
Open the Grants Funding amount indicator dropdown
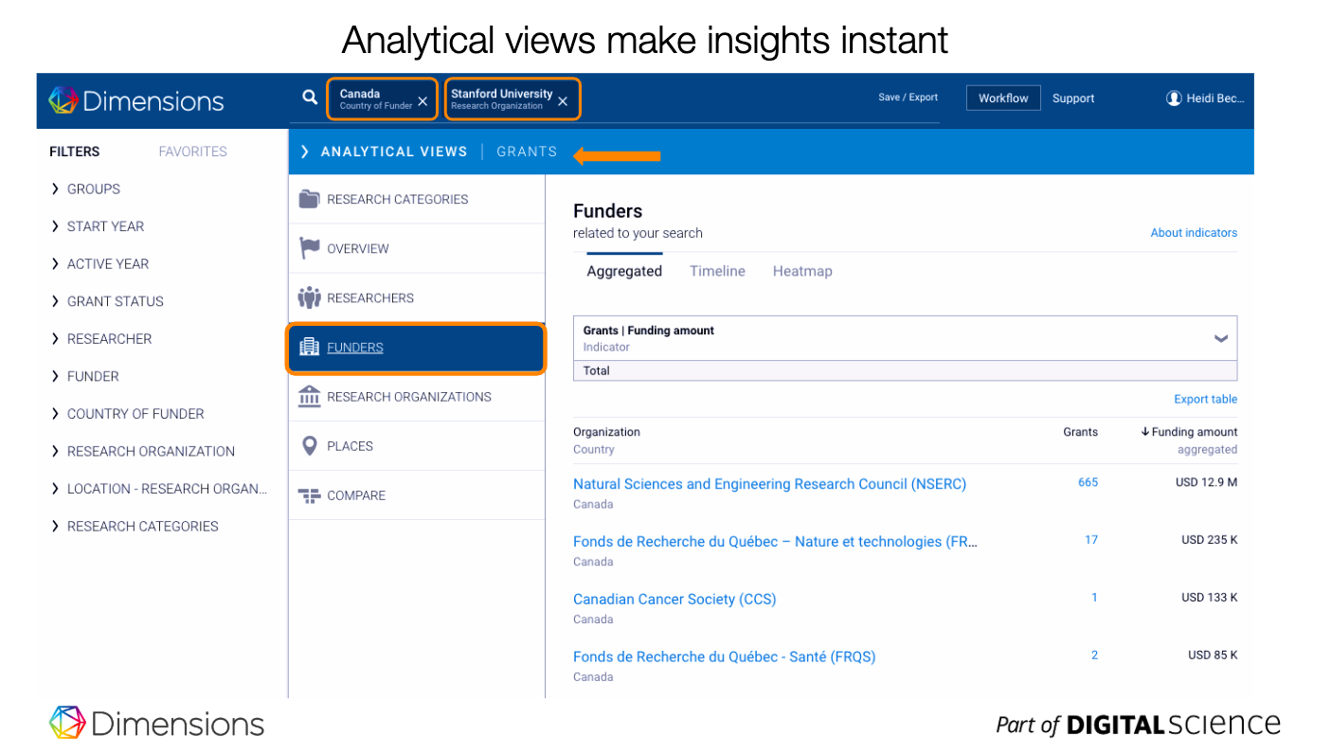click(1220, 338)
